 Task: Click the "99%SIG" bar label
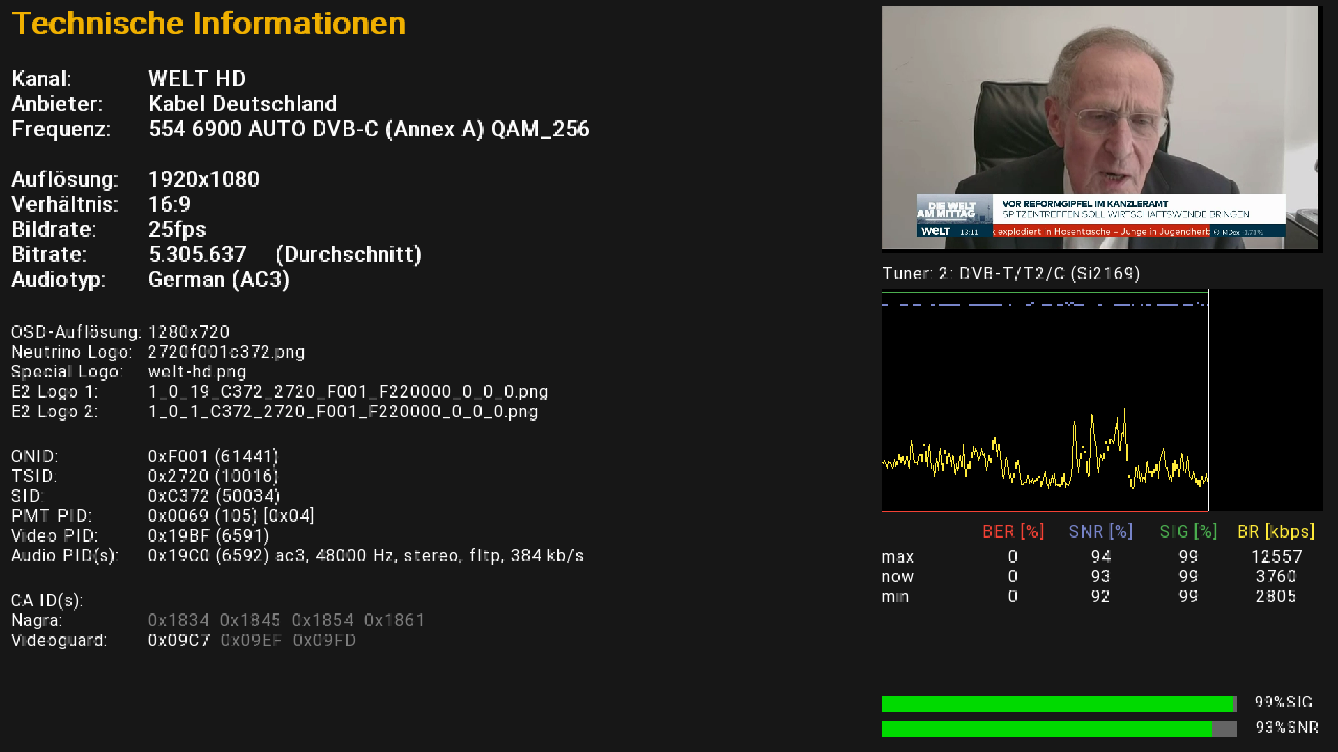coord(1284,703)
